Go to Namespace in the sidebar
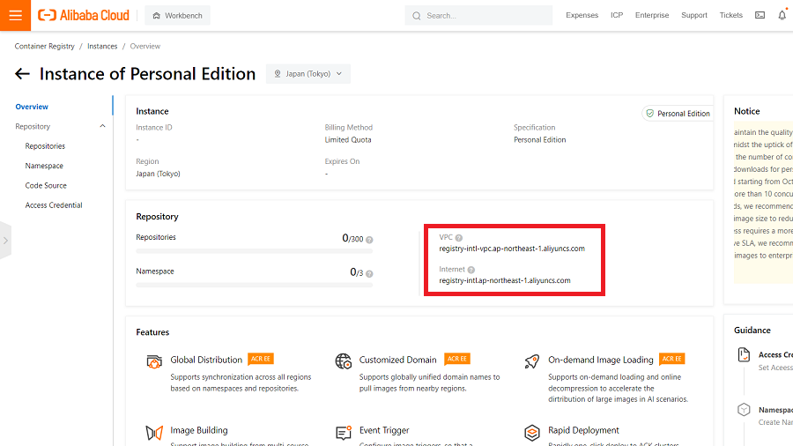 coord(44,166)
